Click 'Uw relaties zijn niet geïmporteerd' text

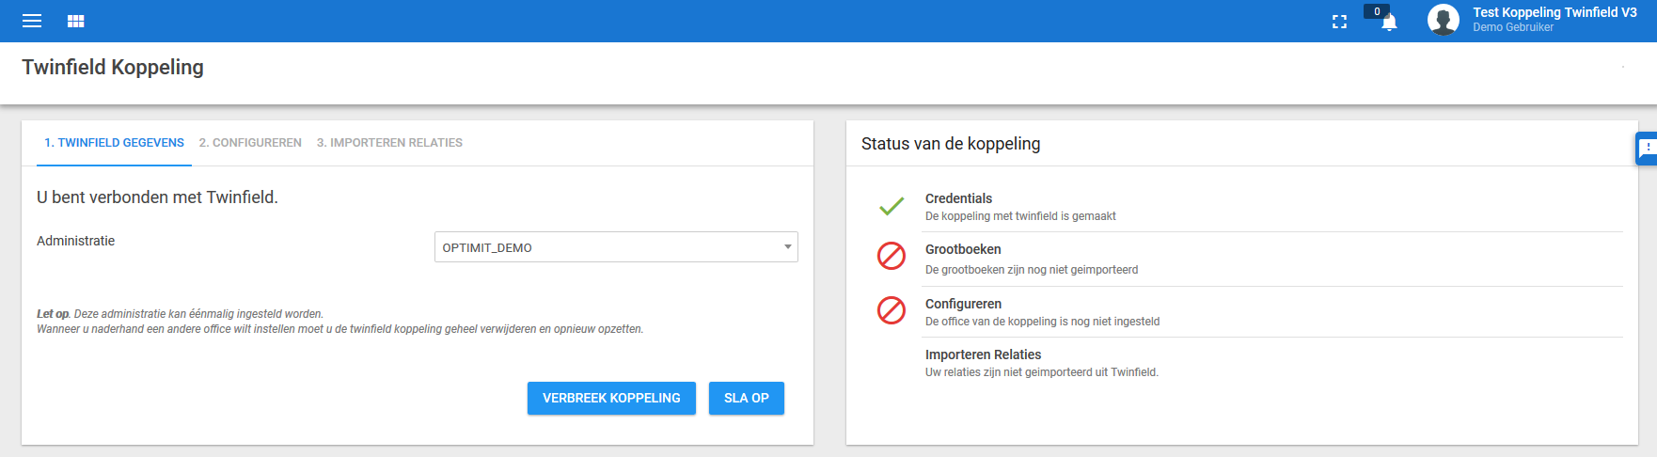tap(1042, 372)
